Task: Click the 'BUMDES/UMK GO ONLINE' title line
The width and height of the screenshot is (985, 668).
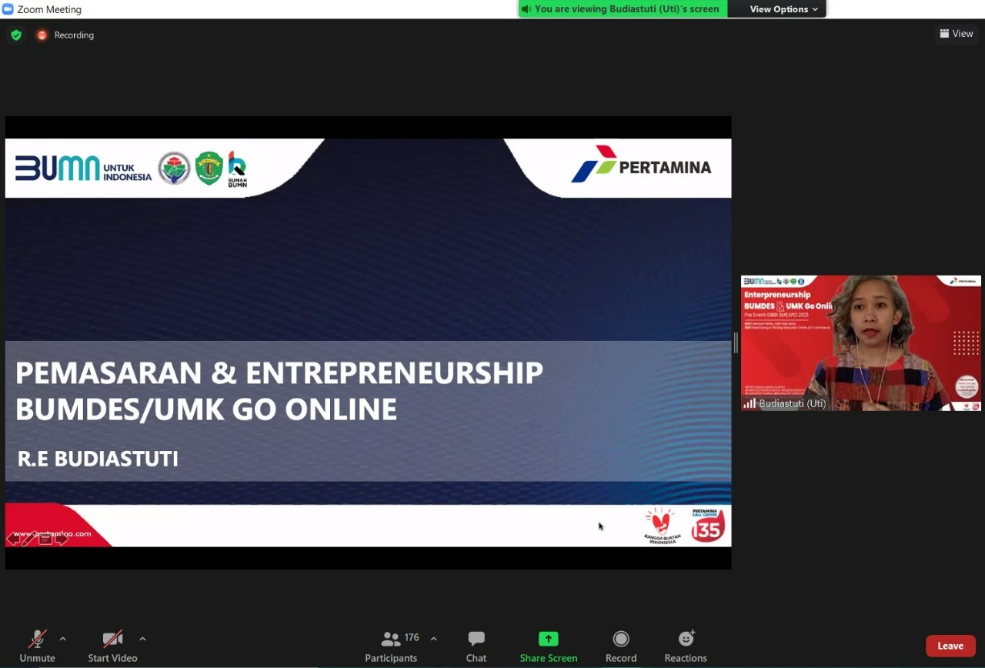Action: (x=206, y=409)
